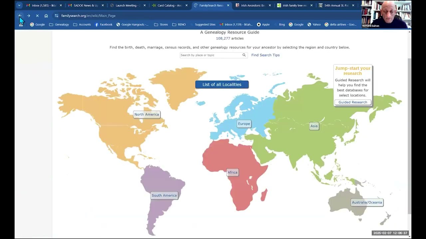Click the page vertical scrollbar
426x239 pixels.
[409, 136]
